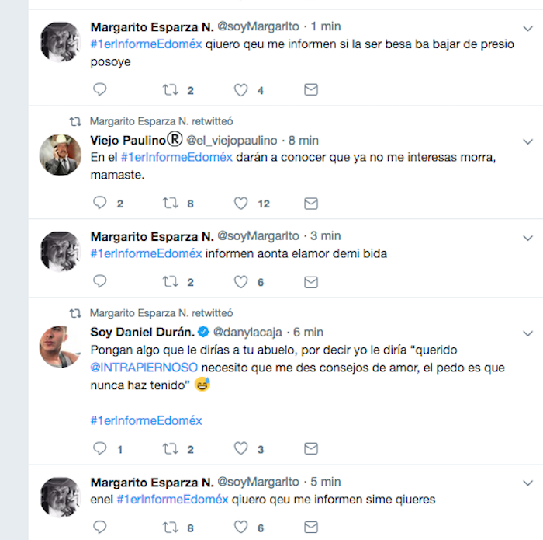
Task: Expand the menu on Daniel Durán's tweet
Action: 528,333
